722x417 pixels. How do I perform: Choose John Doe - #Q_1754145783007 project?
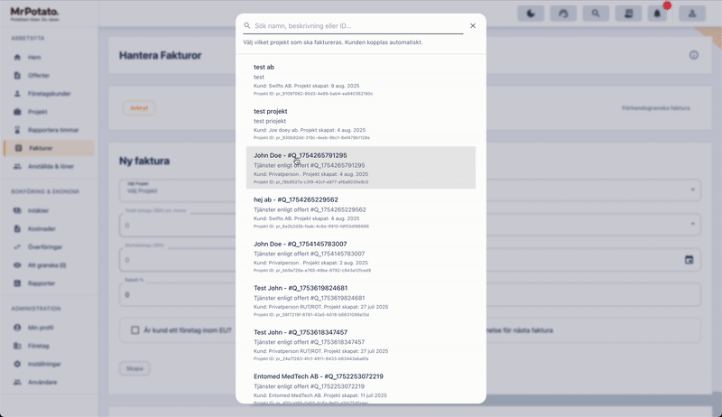click(x=360, y=257)
